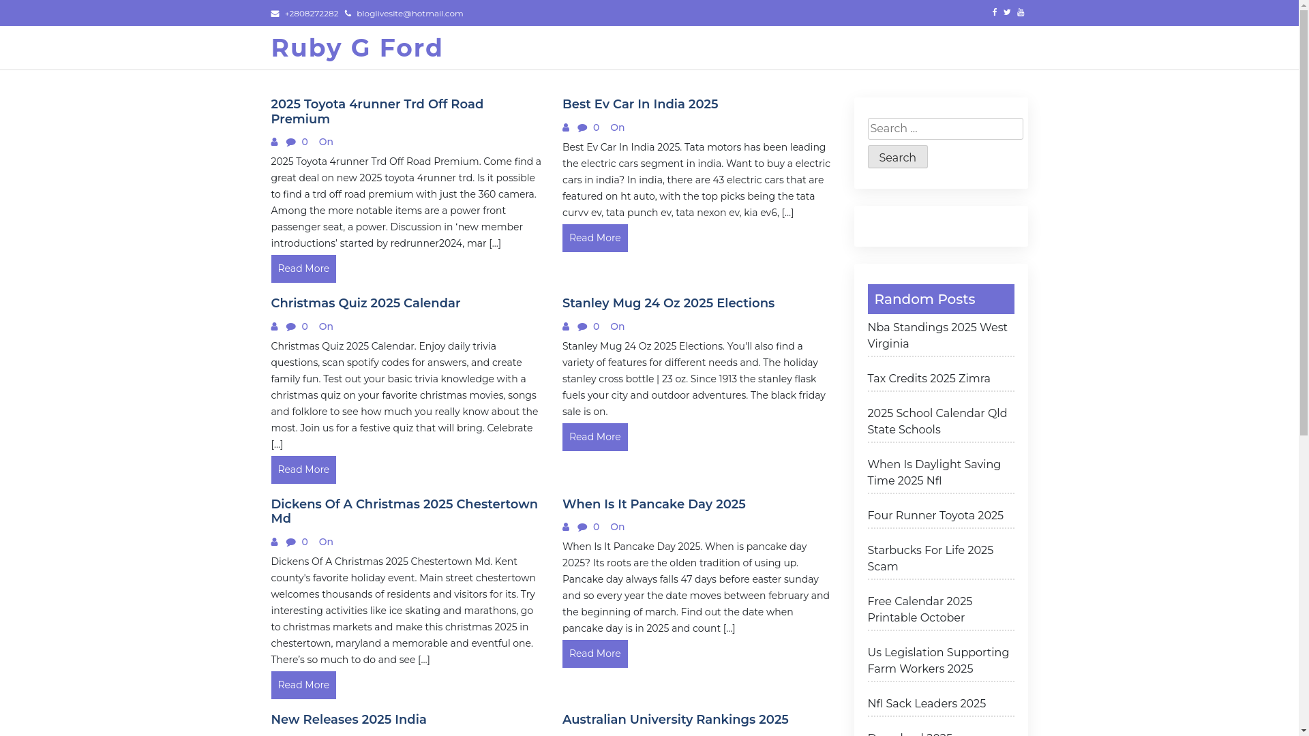Click comment bubble icon under Christmas Quiz post
The image size is (1309, 736).
pyautogui.click(x=291, y=327)
